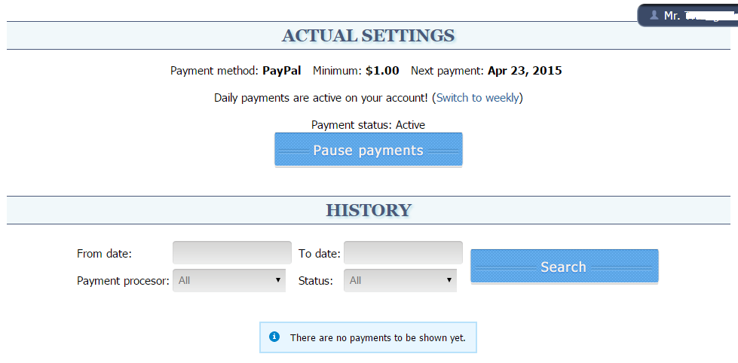Image resolution: width=738 pixels, height=363 pixels.
Task: Focus the To date field
Action: click(x=403, y=253)
